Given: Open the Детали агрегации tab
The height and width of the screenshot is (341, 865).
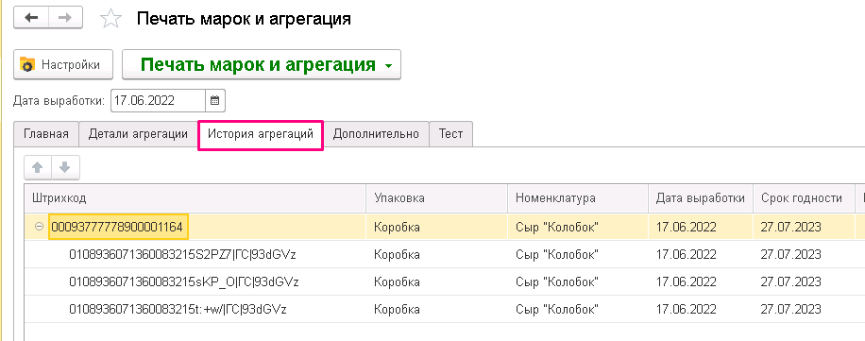Looking at the screenshot, I should 138,134.
